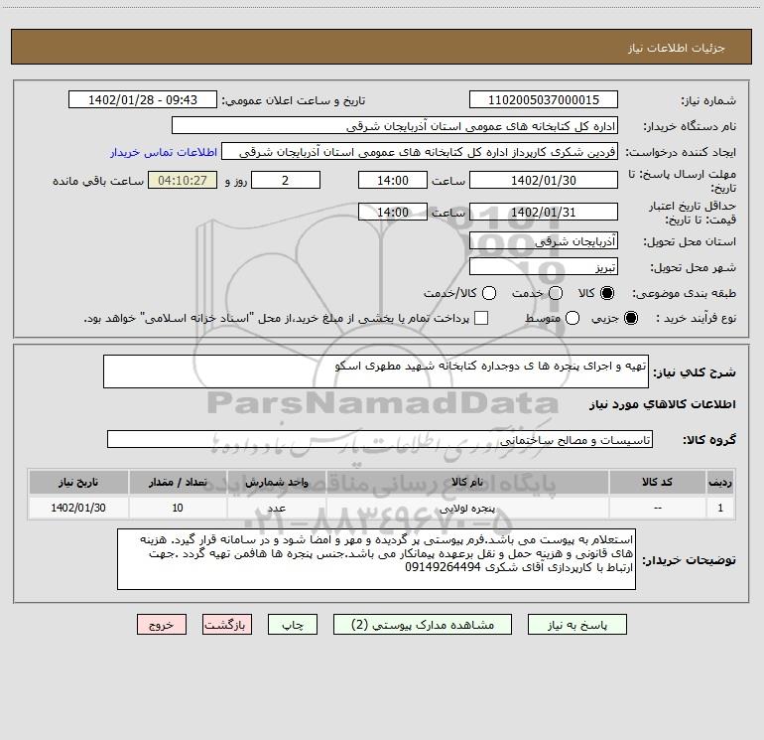
Task: Click the چاپ print button
Action: click(x=293, y=625)
